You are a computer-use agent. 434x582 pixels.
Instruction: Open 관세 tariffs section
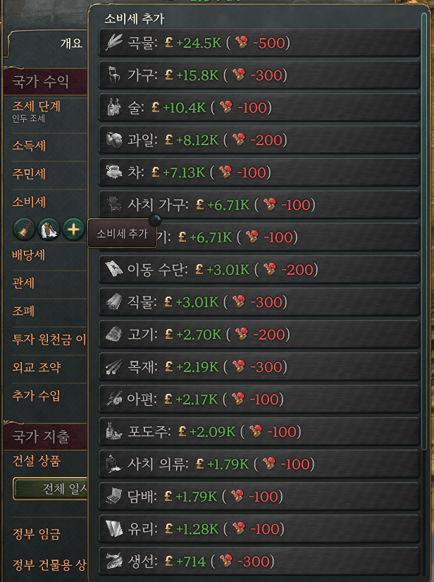(x=23, y=283)
